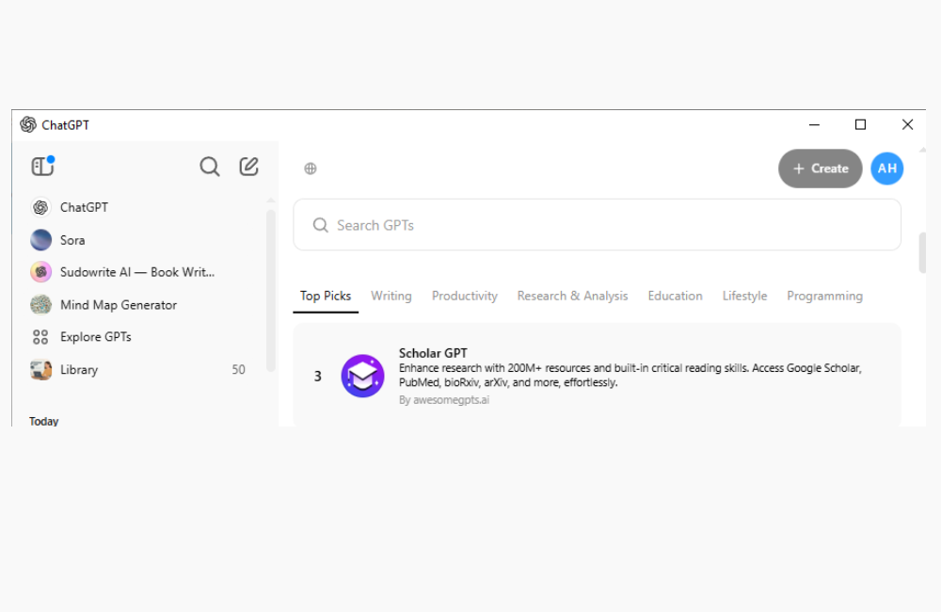Open the AH profile avatar
Viewport: 941px width, 612px height.
click(887, 169)
